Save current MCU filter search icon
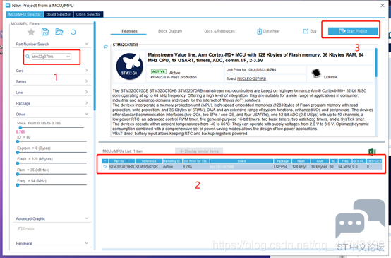 pos(45,32)
